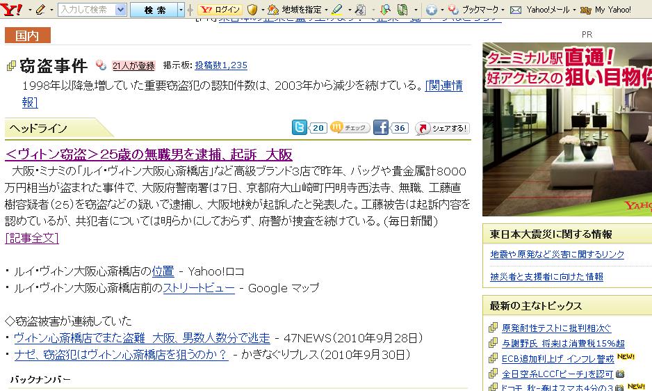The image size is (652, 391).
Task: Expand the Yahoo!メール dropdown arrow
Action: pos(574,10)
